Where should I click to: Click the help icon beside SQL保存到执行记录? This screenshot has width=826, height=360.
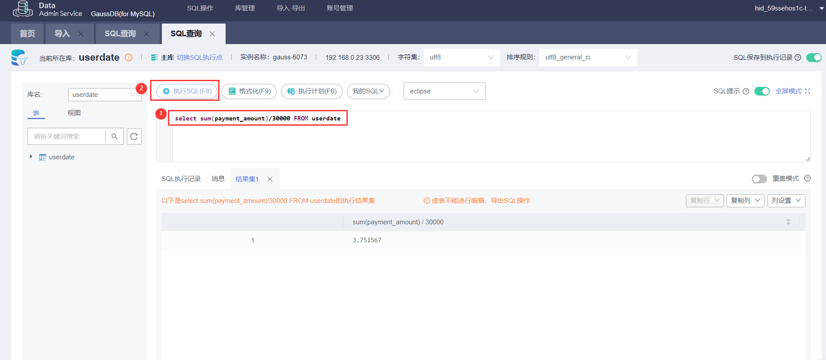(798, 58)
